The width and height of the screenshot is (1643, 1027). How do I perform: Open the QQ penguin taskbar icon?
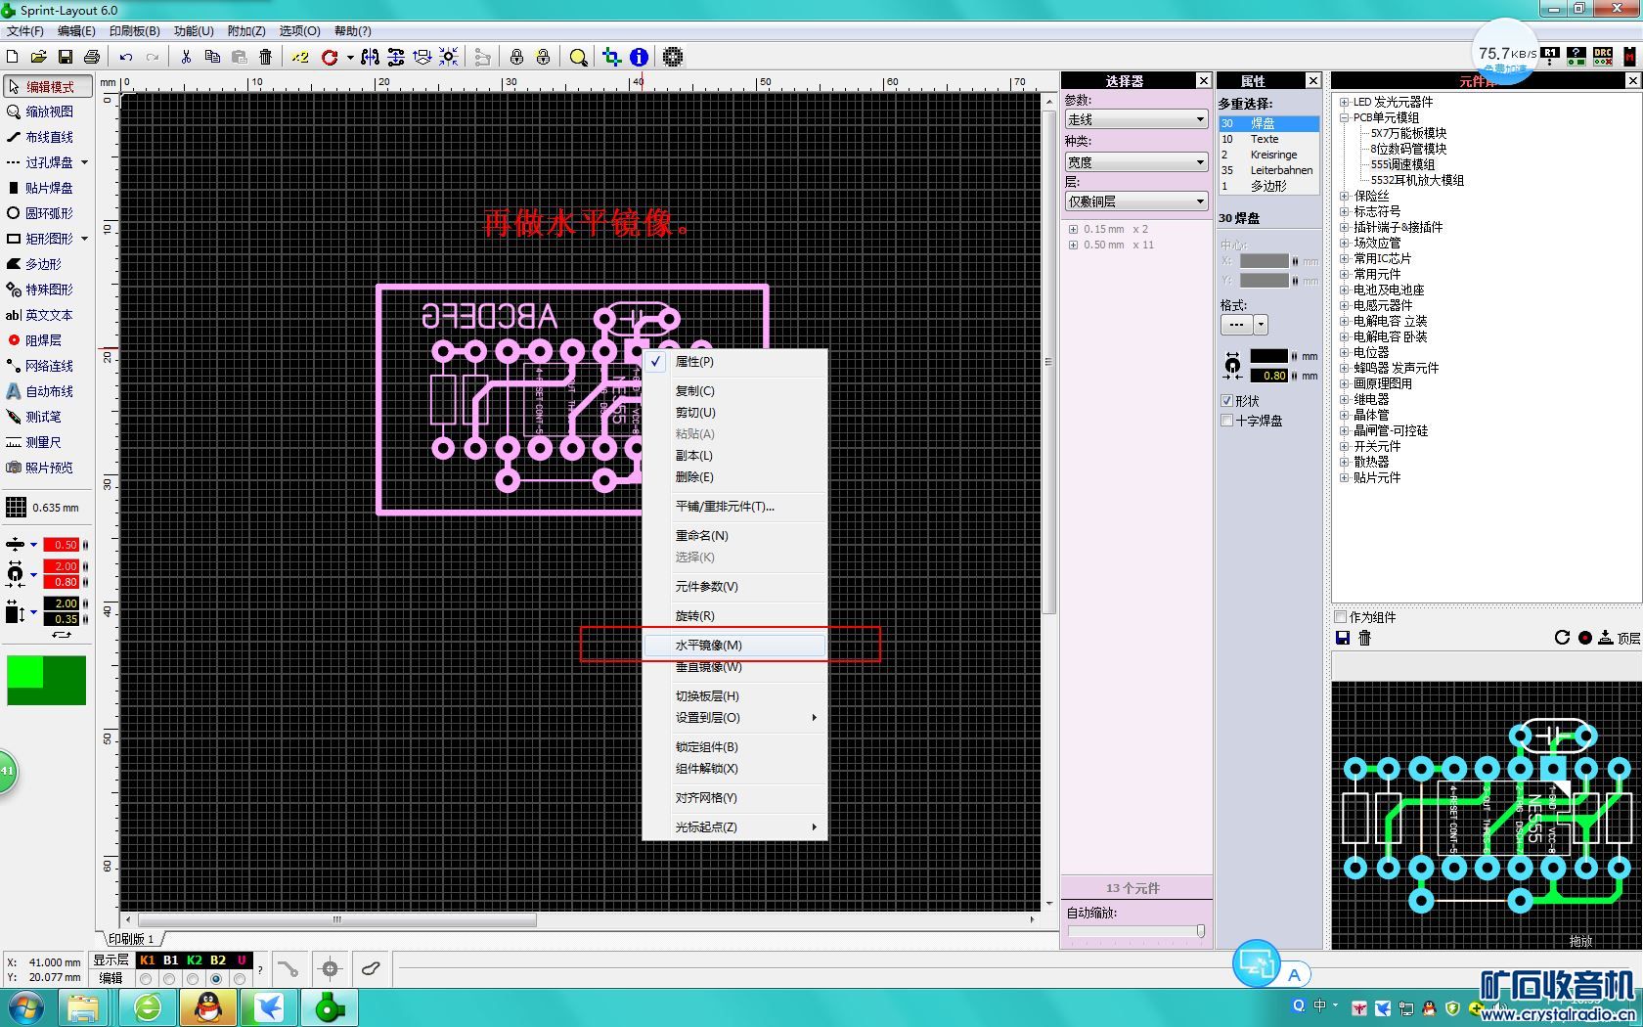(208, 1006)
